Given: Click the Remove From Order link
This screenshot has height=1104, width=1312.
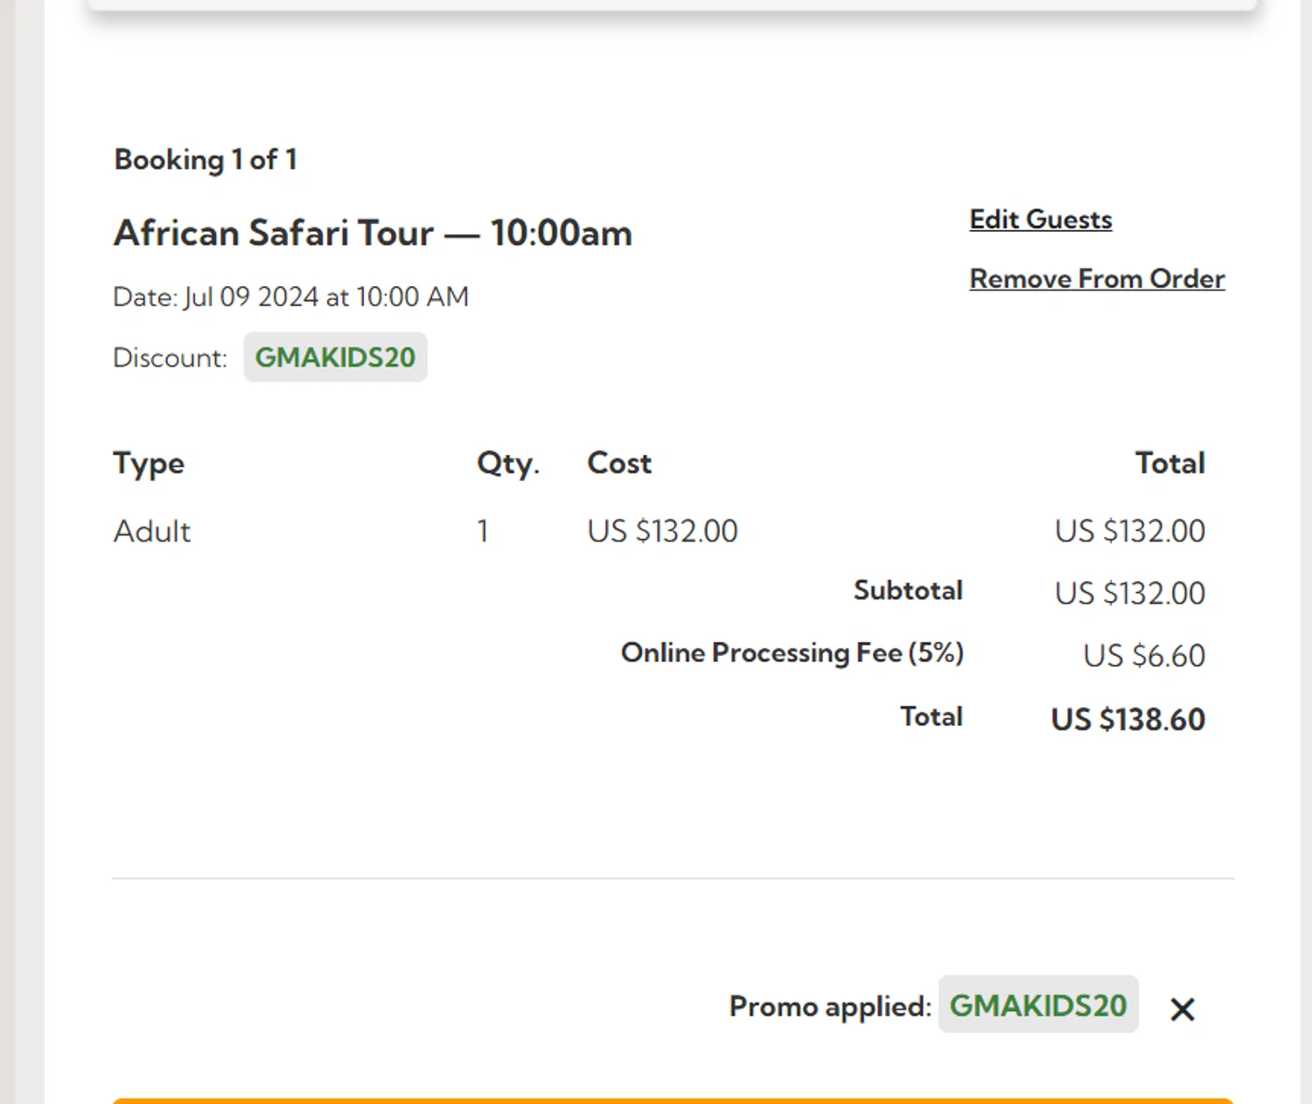Looking at the screenshot, I should tap(1096, 279).
